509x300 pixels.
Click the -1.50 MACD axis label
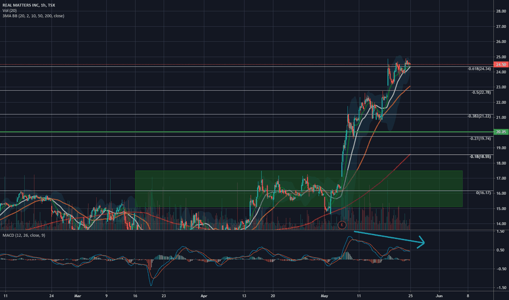click(x=501, y=287)
